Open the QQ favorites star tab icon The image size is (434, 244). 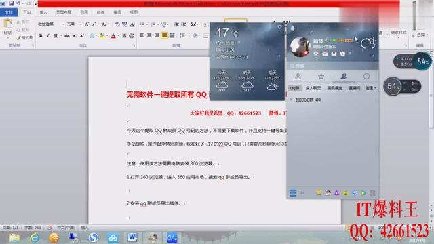pyautogui.click(x=321, y=76)
